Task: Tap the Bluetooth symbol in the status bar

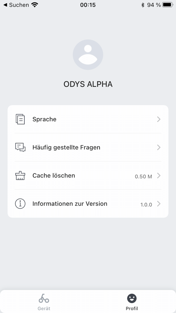Action: (143, 5)
